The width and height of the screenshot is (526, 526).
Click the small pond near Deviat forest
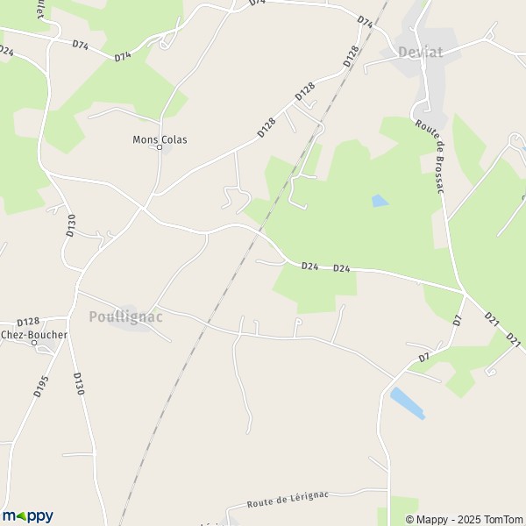[x=380, y=201]
